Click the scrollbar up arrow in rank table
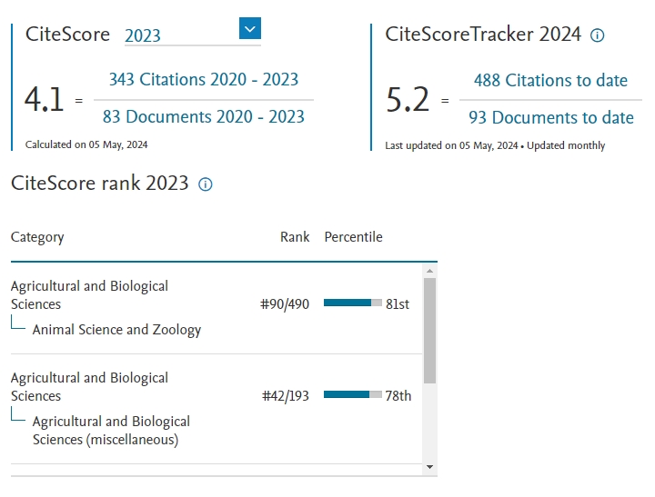 (x=429, y=271)
